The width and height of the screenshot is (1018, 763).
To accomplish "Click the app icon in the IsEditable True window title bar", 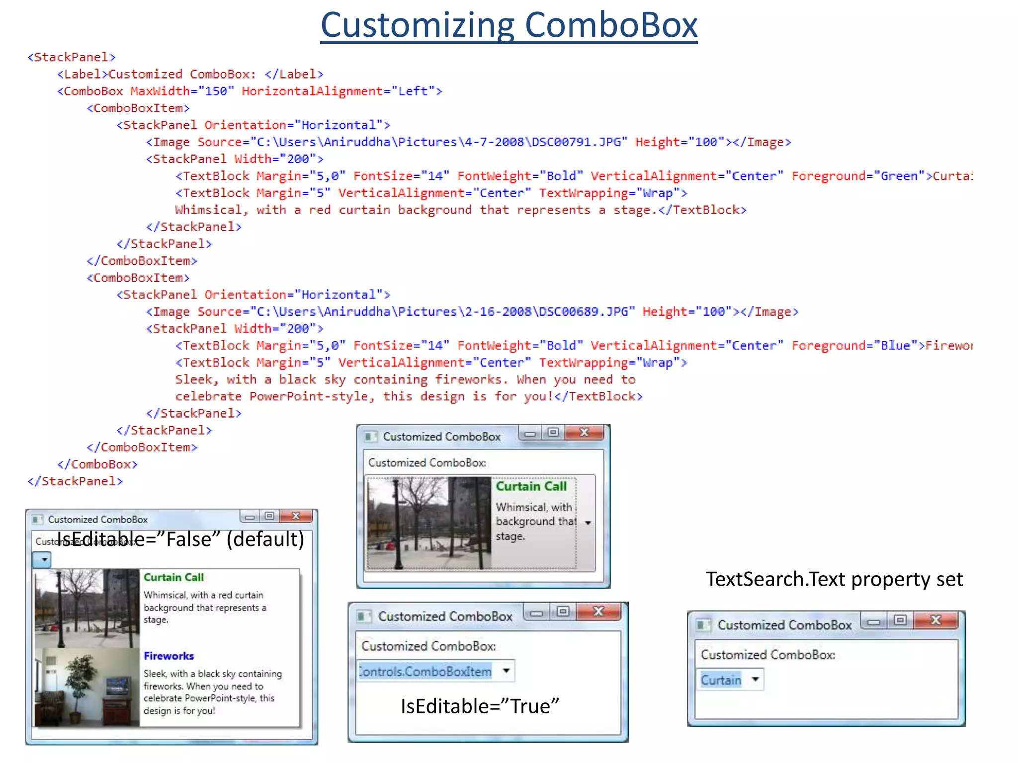I will pos(364,616).
